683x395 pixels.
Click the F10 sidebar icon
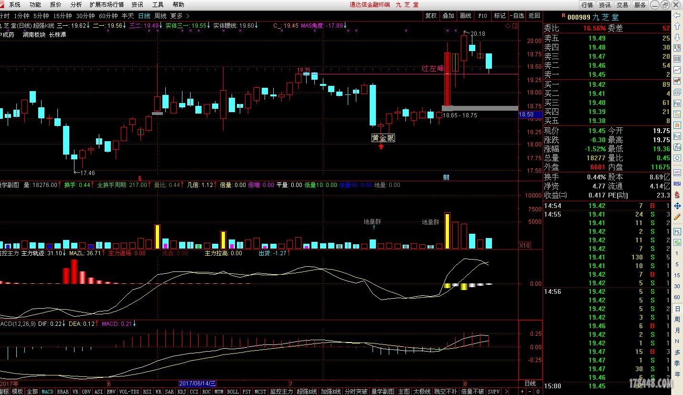(x=677, y=103)
